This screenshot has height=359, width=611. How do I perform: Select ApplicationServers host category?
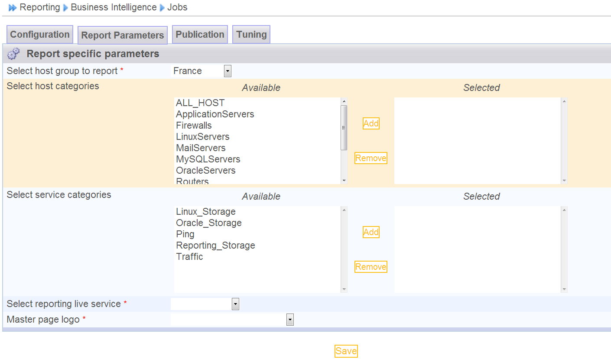(257, 114)
